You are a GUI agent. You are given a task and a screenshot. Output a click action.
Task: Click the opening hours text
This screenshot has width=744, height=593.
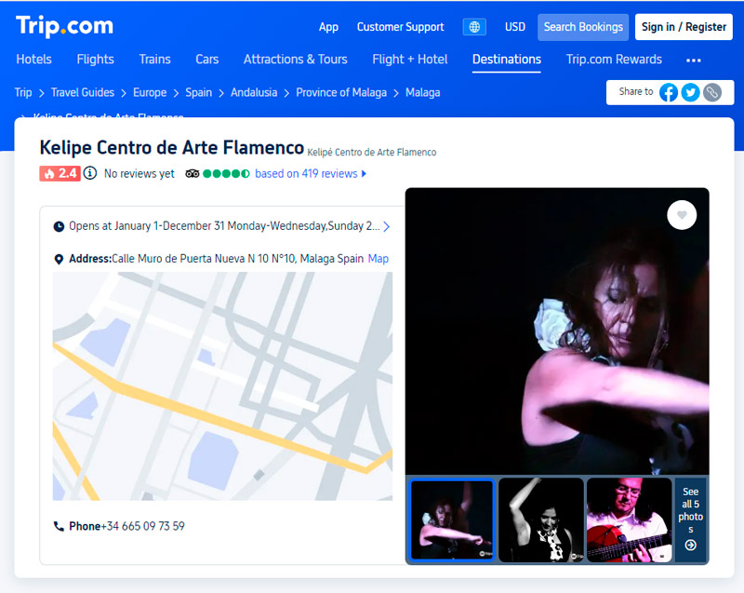pyautogui.click(x=224, y=226)
